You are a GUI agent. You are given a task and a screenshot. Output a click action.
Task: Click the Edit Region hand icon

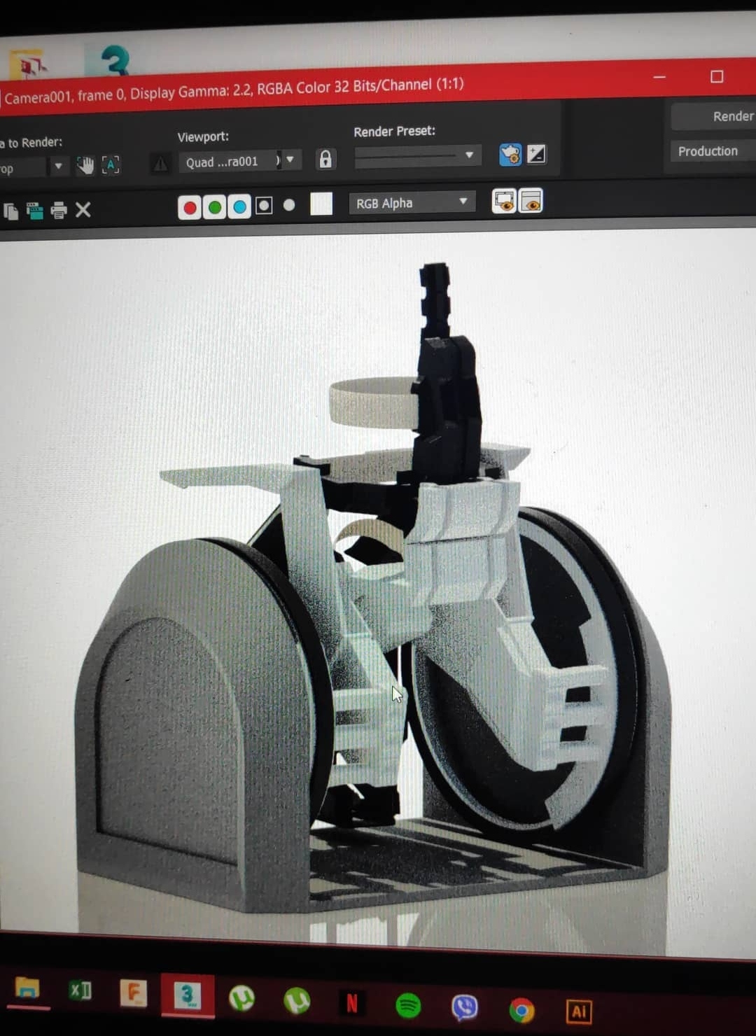[85, 165]
